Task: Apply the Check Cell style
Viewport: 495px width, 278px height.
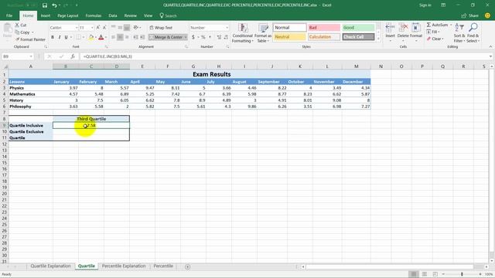Action: tap(358, 37)
